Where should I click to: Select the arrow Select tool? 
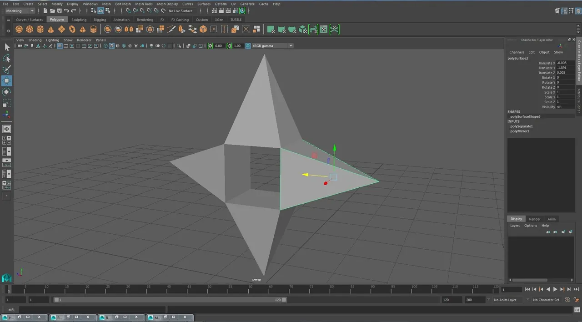coord(7,47)
